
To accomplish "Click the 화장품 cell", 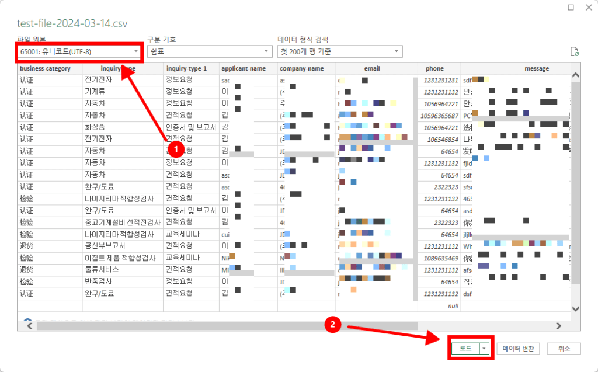I will (123, 127).
